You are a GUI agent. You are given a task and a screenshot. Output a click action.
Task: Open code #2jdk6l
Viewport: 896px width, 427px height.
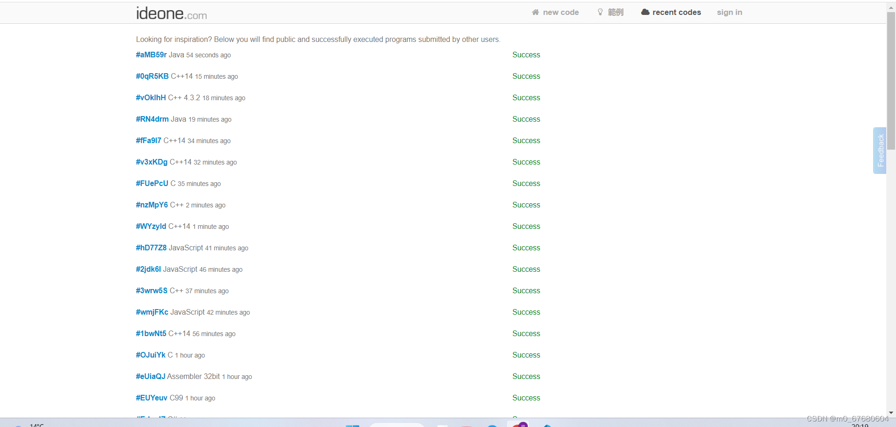point(148,269)
